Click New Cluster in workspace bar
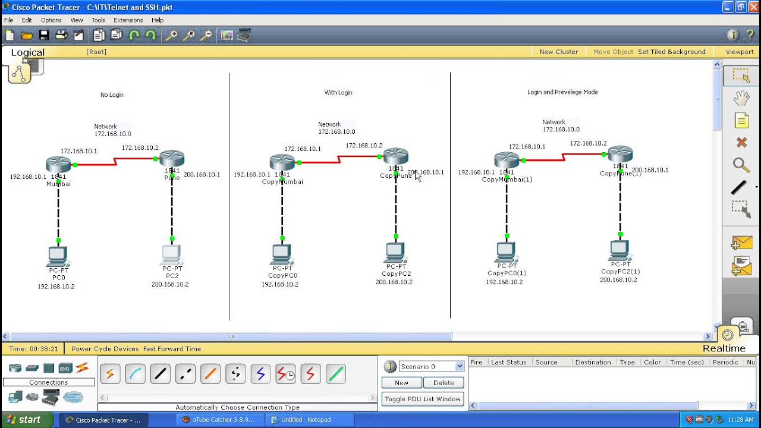761x428 pixels. (559, 52)
